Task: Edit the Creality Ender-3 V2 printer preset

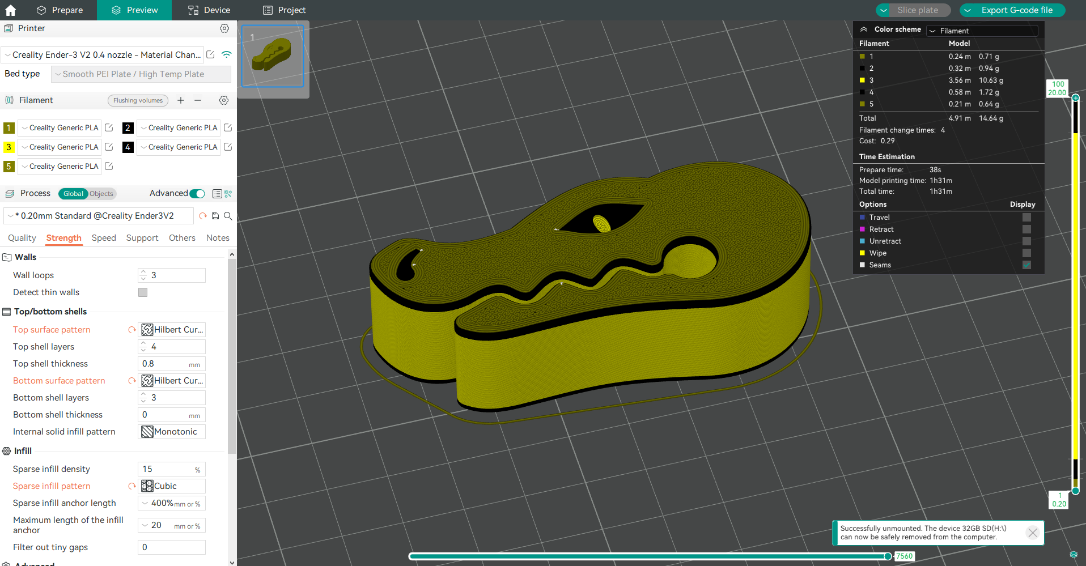Action: (x=210, y=54)
